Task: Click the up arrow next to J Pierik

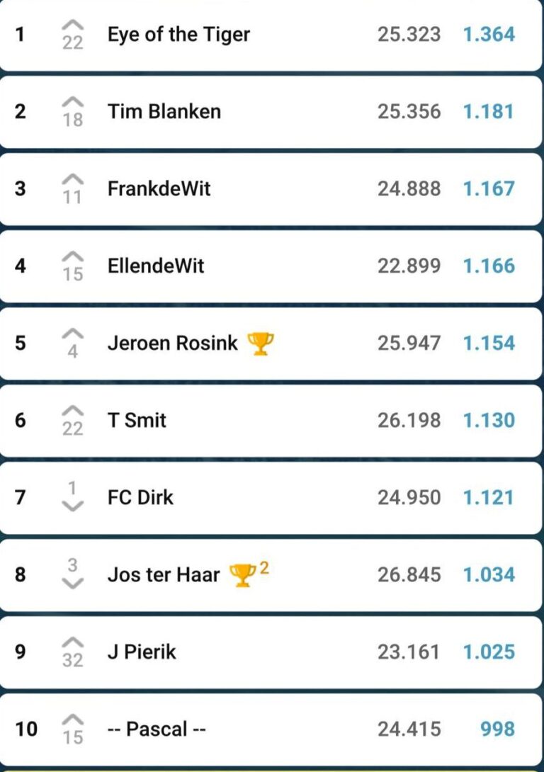Action: (x=73, y=642)
